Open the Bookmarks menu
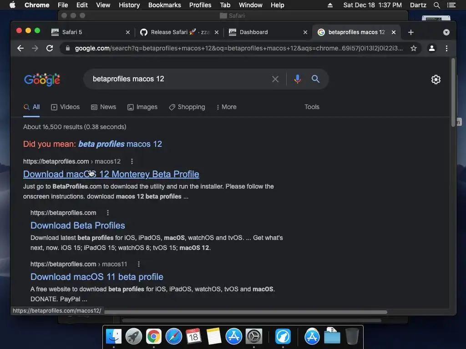This screenshot has width=466, height=349. (x=165, y=5)
